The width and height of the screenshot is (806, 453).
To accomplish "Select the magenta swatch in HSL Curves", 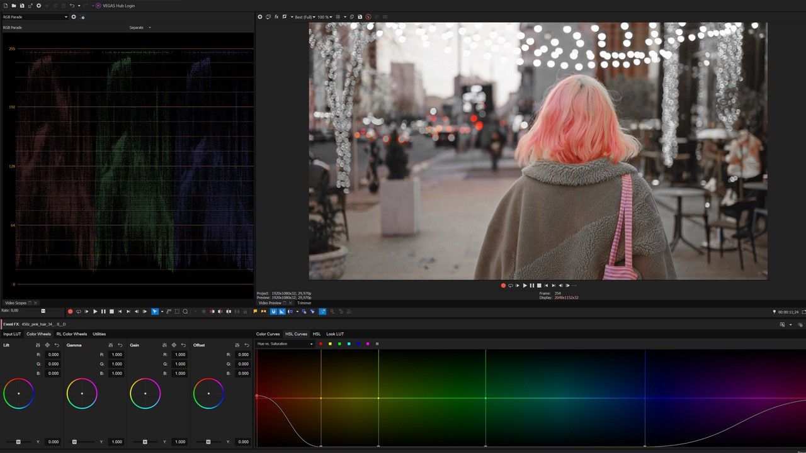I will [x=368, y=344].
